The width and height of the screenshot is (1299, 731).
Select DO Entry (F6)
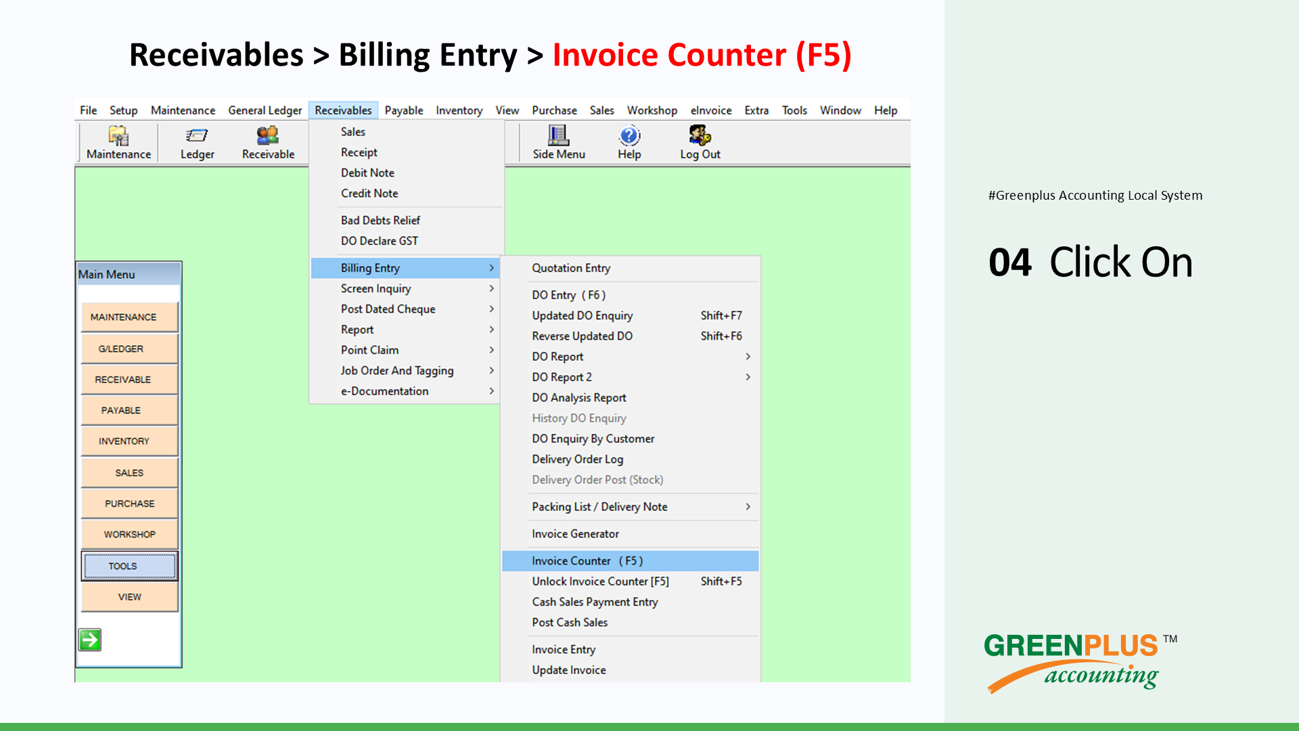[x=631, y=295]
